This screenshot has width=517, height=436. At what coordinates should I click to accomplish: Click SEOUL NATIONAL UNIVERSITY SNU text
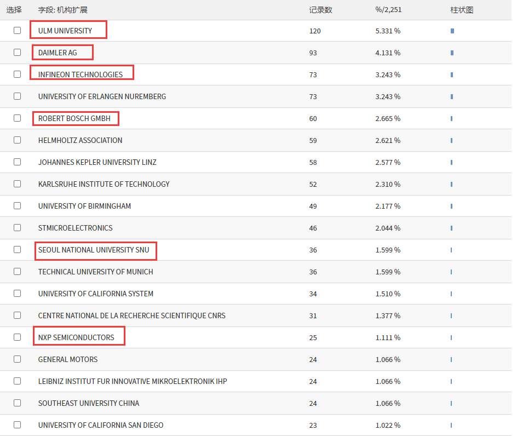pyautogui.click(x=94, y=250)
